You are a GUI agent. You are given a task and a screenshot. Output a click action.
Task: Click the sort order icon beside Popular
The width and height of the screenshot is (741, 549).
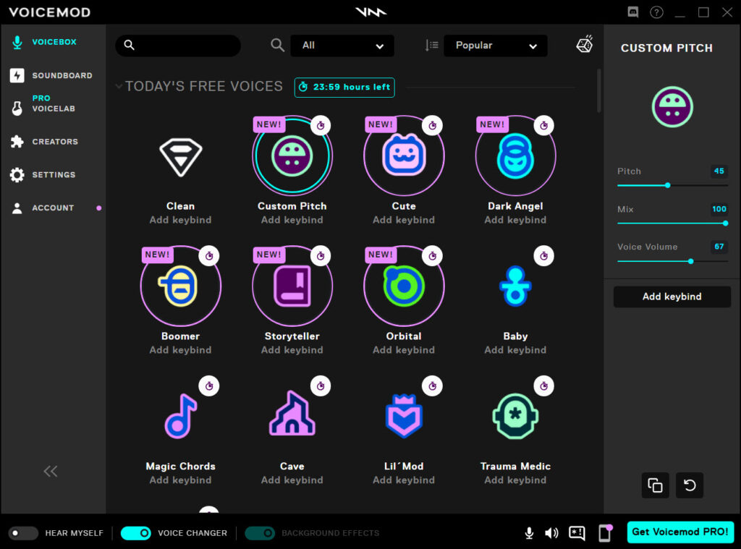pyautogui.click(x=431, y=46)
